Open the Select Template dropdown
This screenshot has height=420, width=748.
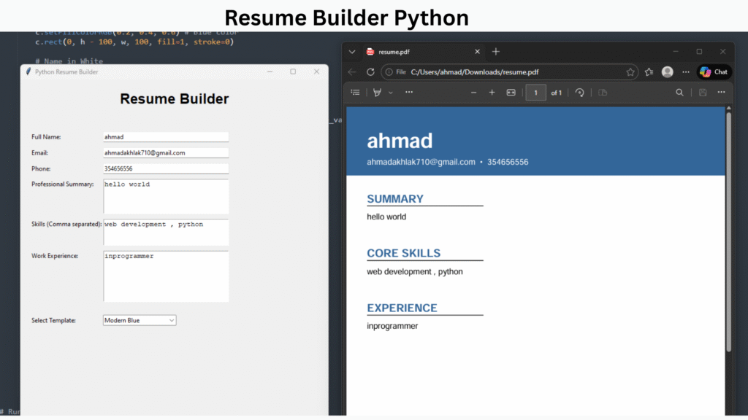[x=139, y=320]
